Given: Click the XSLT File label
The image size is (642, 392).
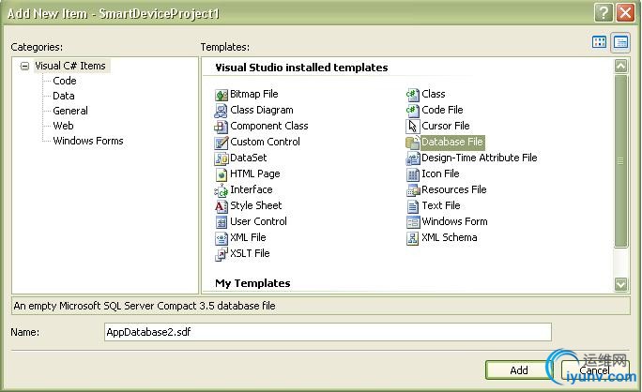Looking at the screenshot, I should pyautogui.click(x=250, y=254).
